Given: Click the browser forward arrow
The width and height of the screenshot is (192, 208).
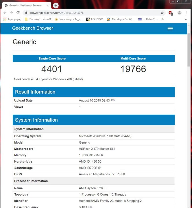Looking at the screenshot, I should [11, 13].
